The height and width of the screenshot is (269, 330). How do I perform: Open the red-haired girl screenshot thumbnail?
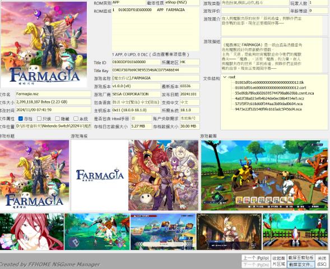(32, 232)
